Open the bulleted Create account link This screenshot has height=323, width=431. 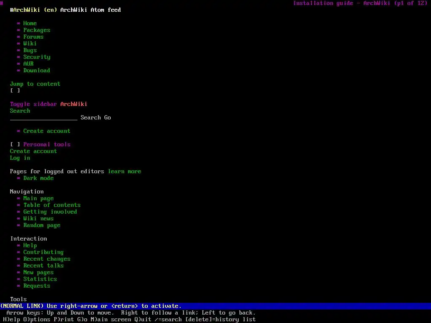pyautogui.click(x=47, y=131)
